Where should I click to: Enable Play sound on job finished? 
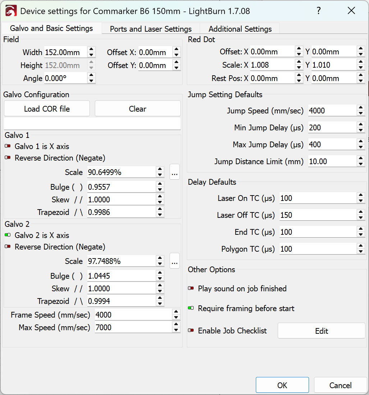click(191, 289)
